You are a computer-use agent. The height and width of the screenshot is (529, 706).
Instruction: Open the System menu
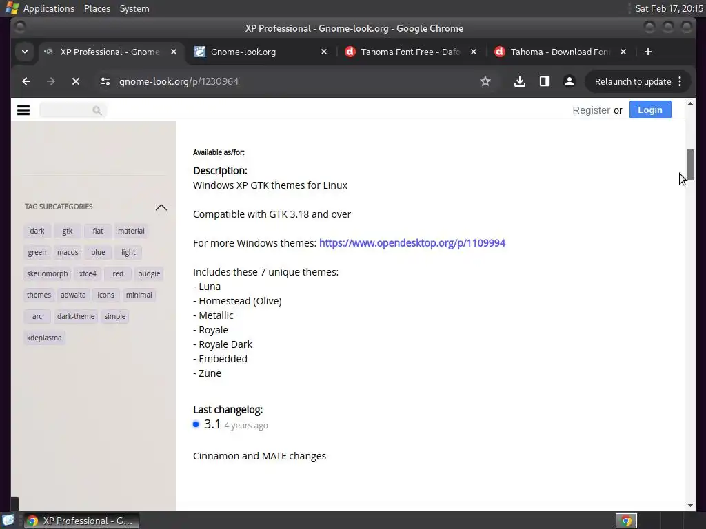click(x=134, y=8)
